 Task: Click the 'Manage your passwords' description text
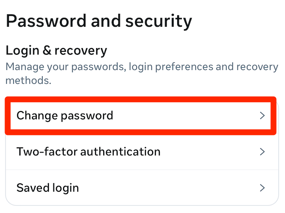(x=142, y=67)
